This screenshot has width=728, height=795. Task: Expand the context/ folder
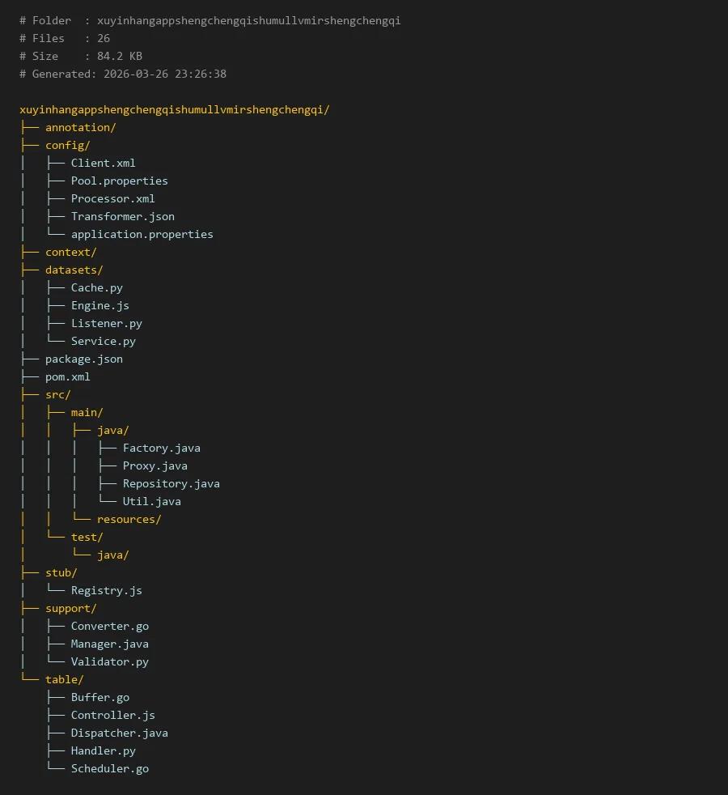coord(70,252)
